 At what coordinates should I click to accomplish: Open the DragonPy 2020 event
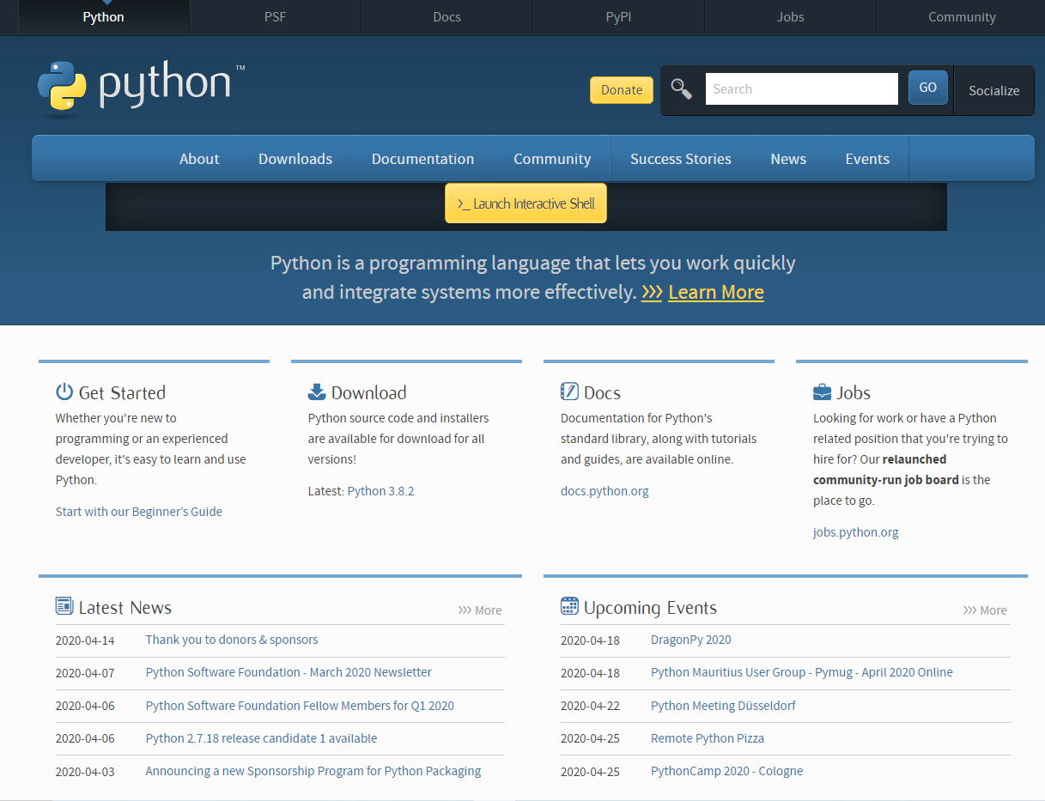pyautogui.click(x=691, y=640)
